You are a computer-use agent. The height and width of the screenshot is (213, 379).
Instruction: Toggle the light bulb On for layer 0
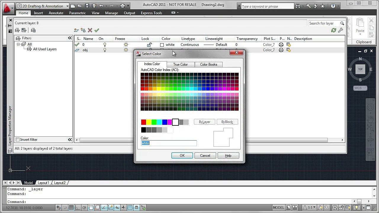click(105, 45)
